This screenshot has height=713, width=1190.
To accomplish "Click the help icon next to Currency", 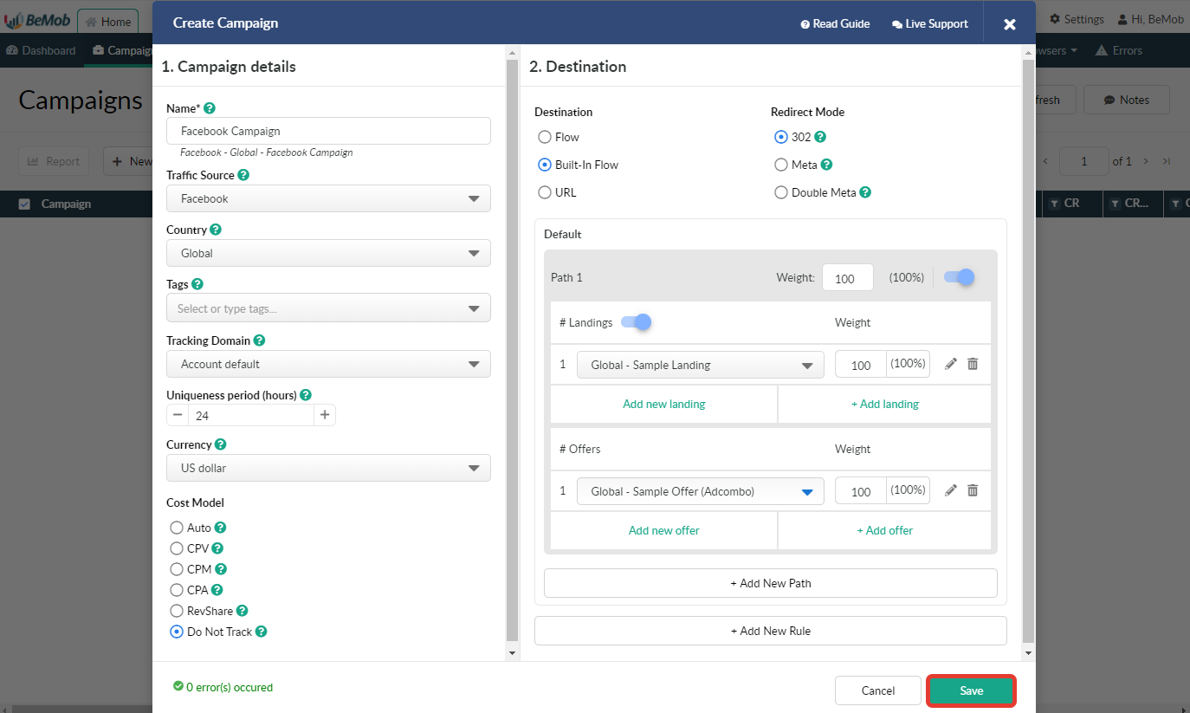I will (x=221, y=444).
